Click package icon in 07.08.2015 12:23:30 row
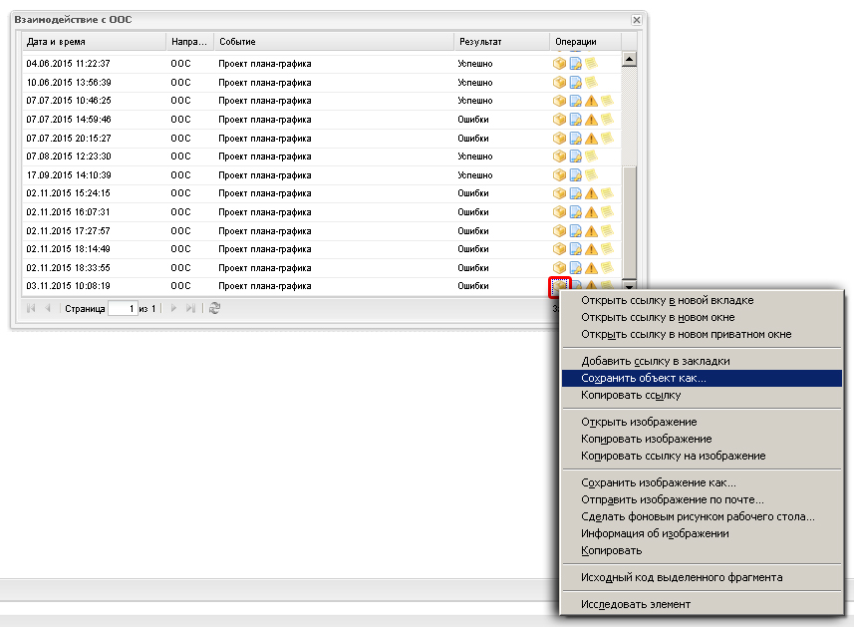 (559, 157)
